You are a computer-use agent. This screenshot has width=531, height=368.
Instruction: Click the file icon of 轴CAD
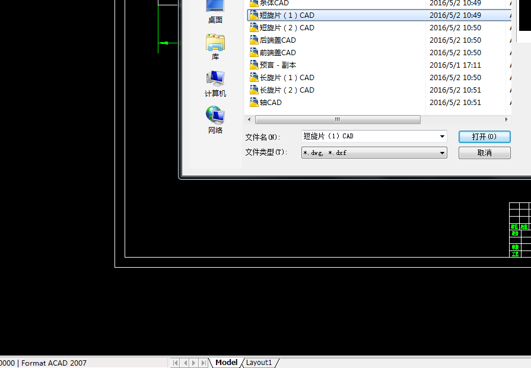(x=254, y=103)
